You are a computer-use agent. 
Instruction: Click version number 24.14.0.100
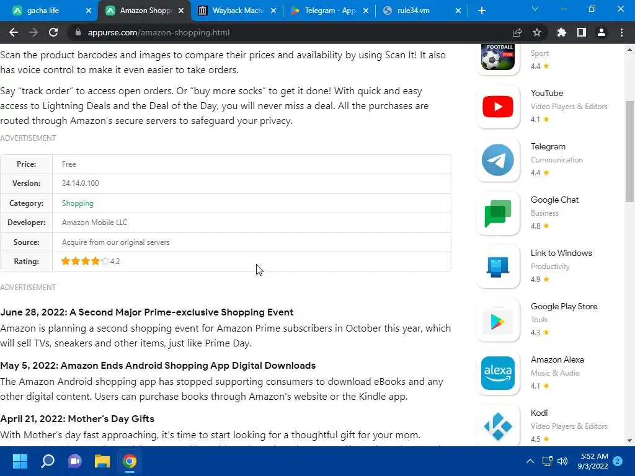pos(80,183)
